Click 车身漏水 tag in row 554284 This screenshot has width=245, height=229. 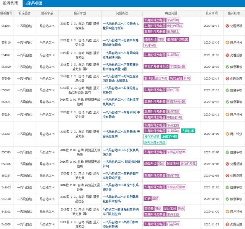coord(173,31)
